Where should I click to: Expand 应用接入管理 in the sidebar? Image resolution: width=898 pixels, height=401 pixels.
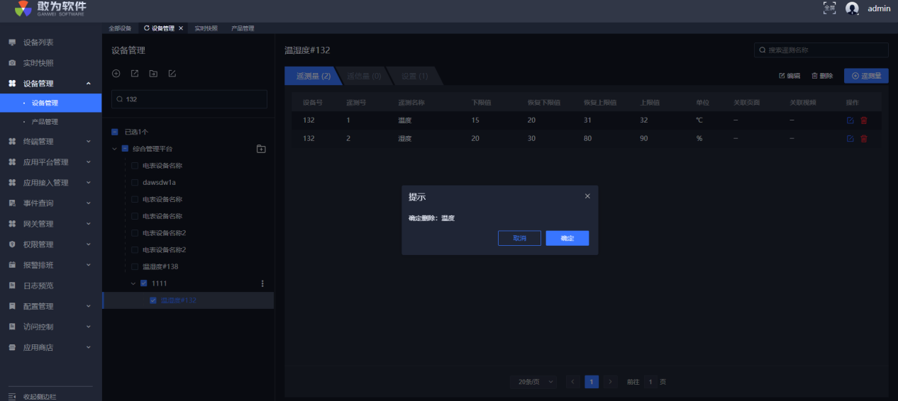tap(88, 183)
